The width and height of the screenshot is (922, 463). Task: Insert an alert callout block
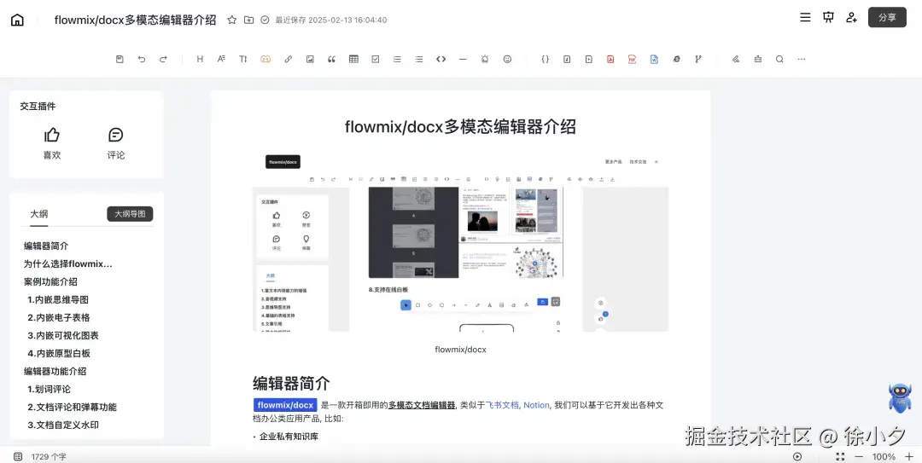pos(485,60)
